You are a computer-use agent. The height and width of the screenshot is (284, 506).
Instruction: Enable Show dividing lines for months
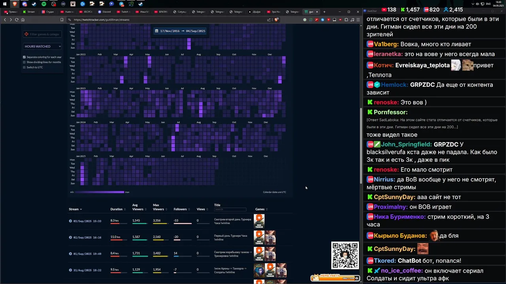(24, 62)
